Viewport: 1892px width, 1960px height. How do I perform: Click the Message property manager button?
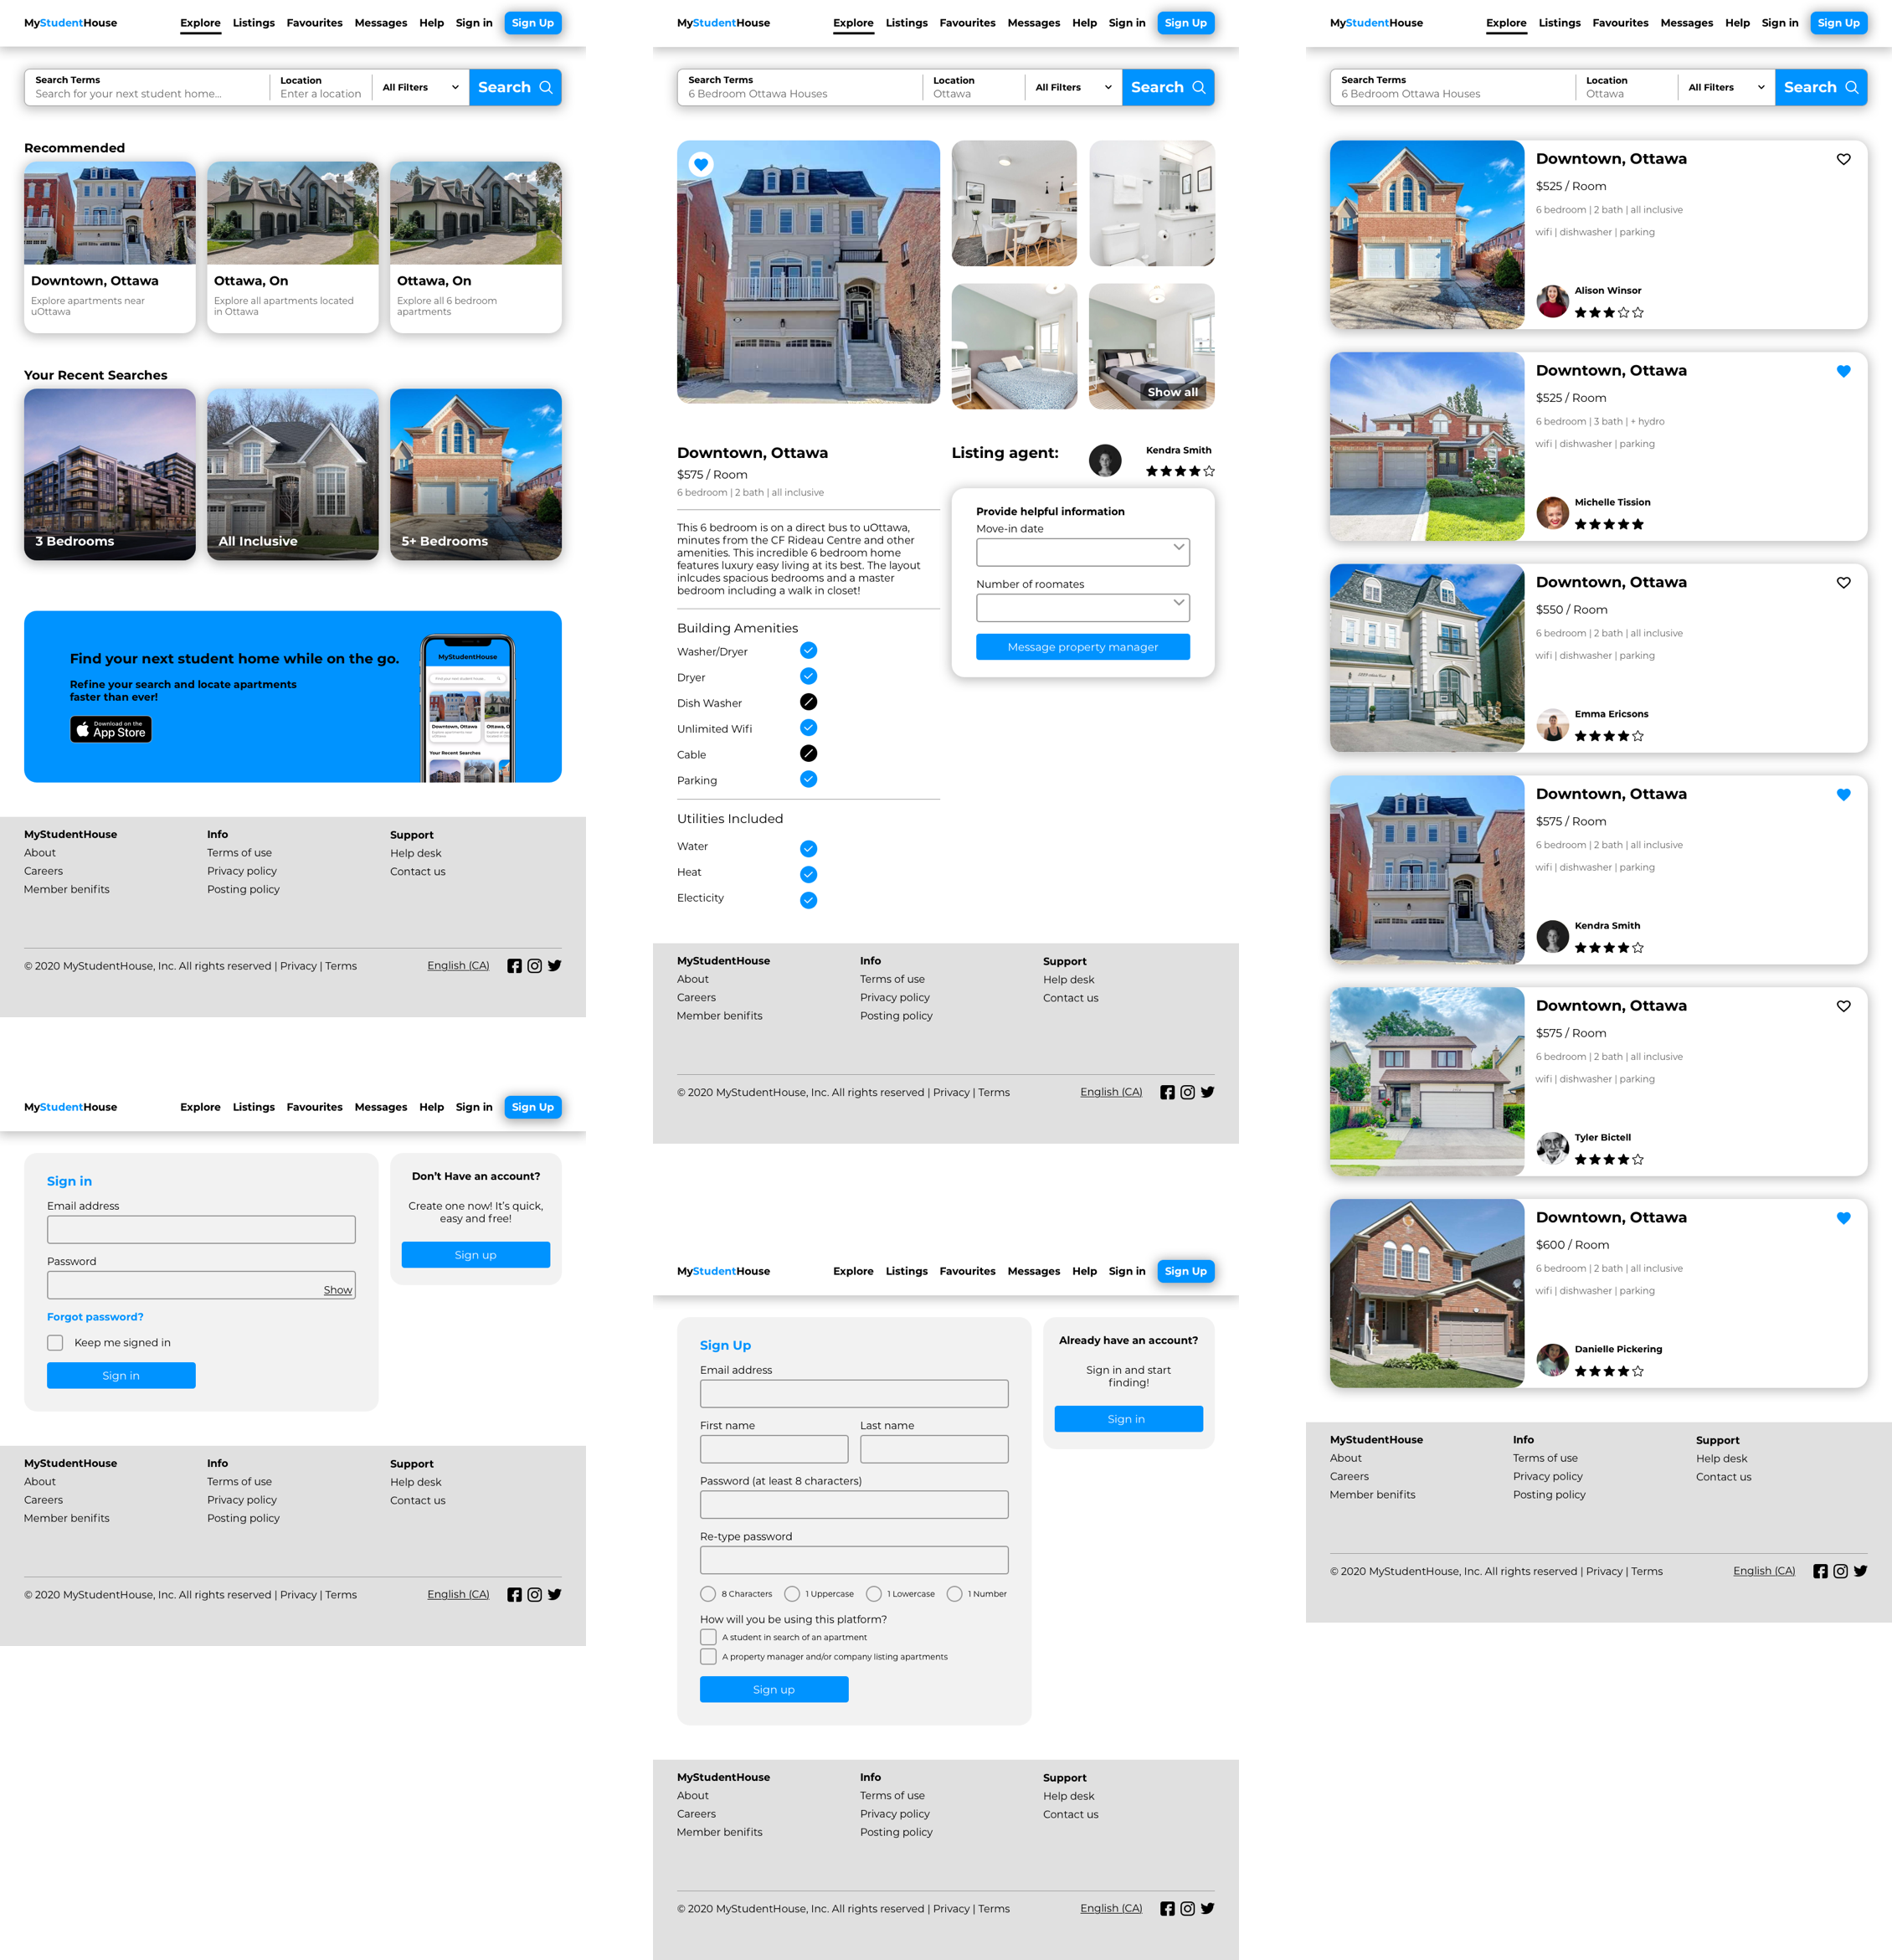(1082, 647)
